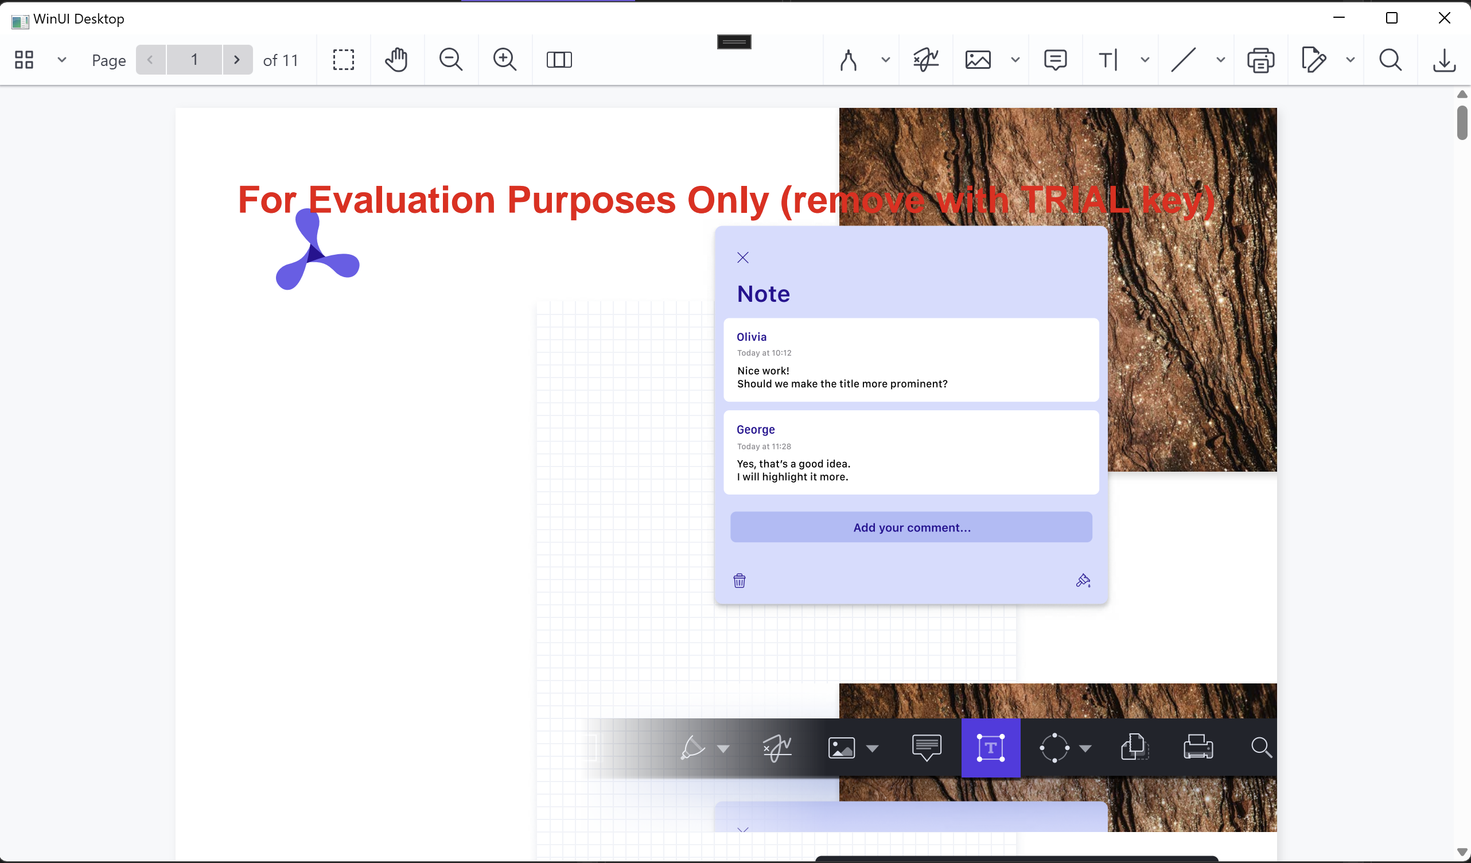Download the current document
Image resolution: width=1471 pixels, height=863 pixels.
1444,59
